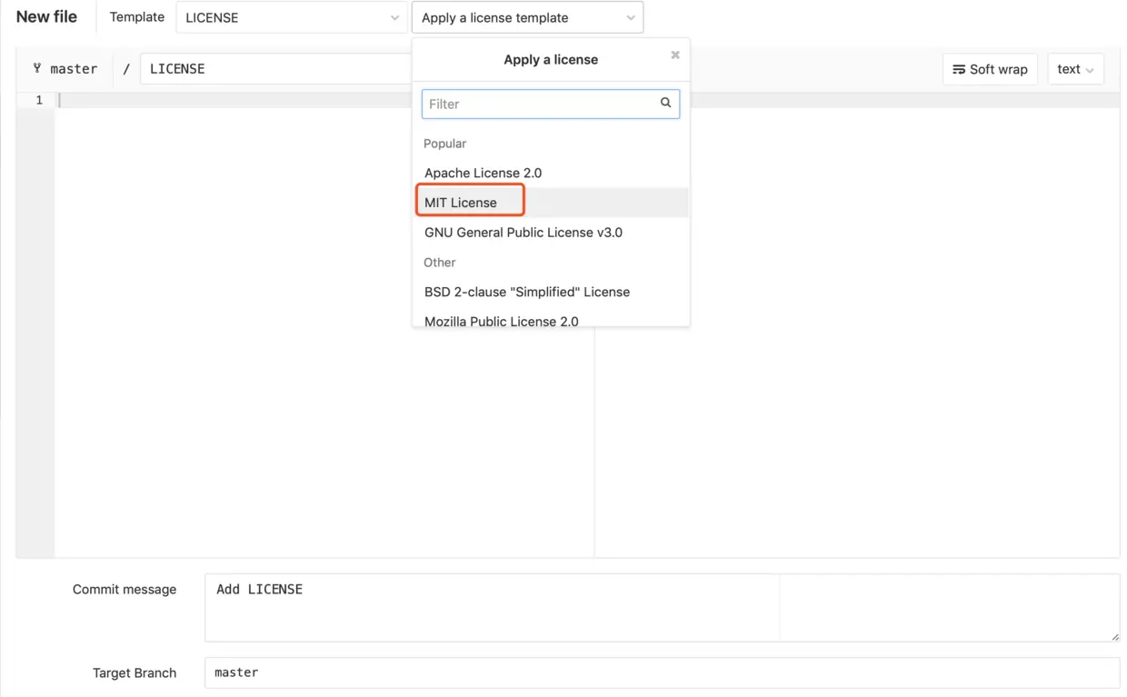Select BSD 2-clause "Simplified" License
The width and height of the screenshot is (1127, 697).
[x=526, y=292]
